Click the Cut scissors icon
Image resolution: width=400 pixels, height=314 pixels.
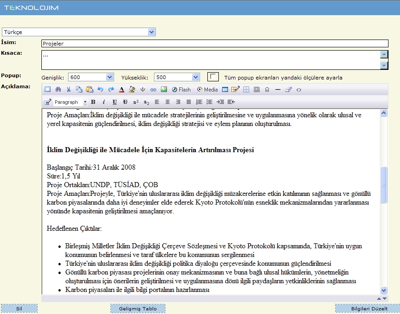click(x=69, y=90)
